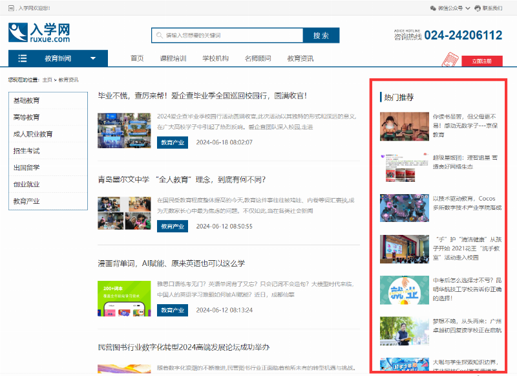Open recommended item 你读书虽苦，但父母更不易
The height and width of the screenshot is (376, 517).
pyautogui.click(x=465, y=126)
